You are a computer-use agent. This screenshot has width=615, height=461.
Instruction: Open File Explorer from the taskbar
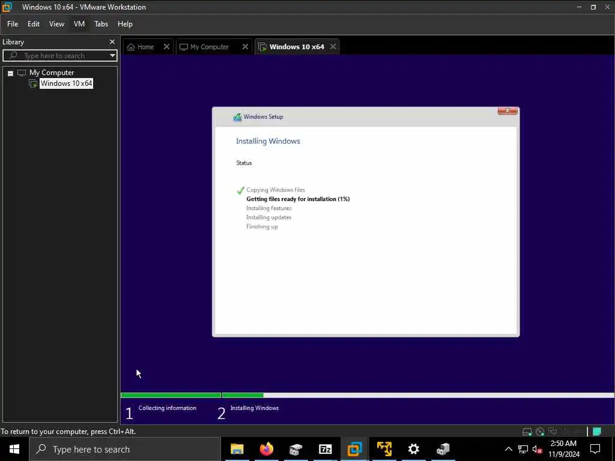click(x=237, y=449)
